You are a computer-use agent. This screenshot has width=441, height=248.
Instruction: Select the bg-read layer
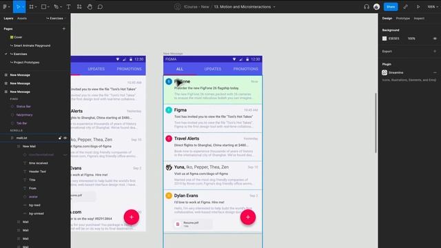34,205
